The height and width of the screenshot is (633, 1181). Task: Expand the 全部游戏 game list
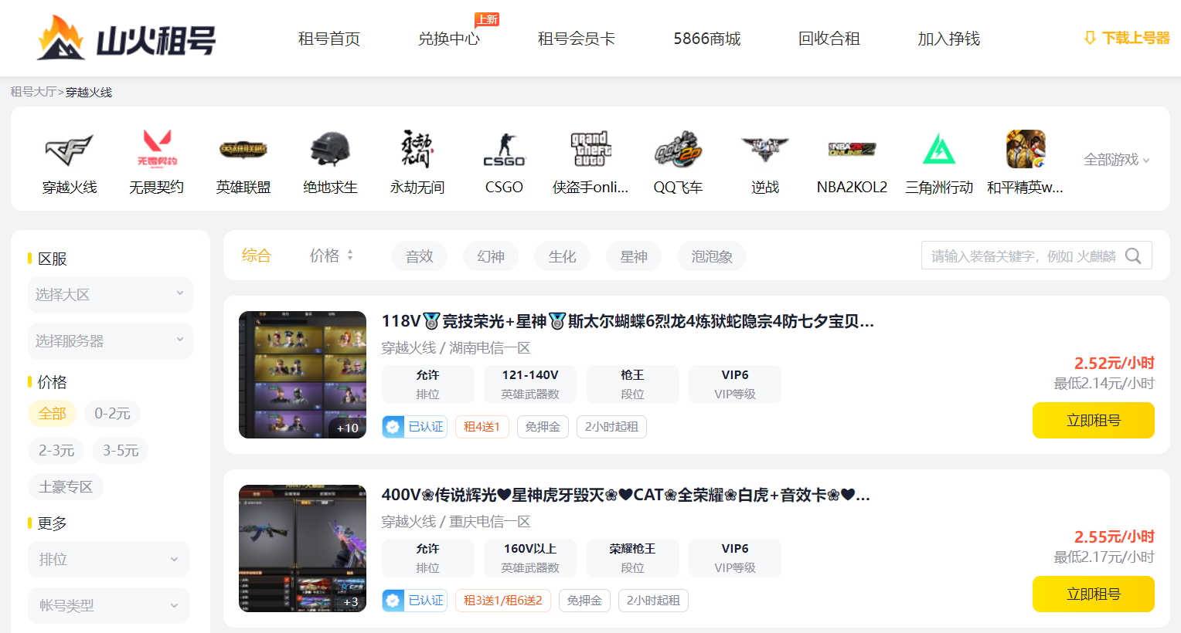pos(1116,160)
